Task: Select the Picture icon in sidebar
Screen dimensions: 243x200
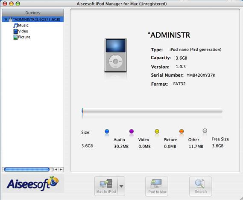Action: pyautogui.click(x=15, y=37)
